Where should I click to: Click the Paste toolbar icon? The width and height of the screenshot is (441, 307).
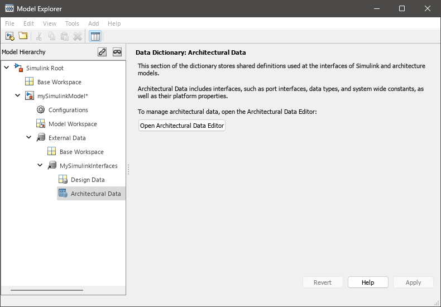pyautogui.click(x=65, y=36)
